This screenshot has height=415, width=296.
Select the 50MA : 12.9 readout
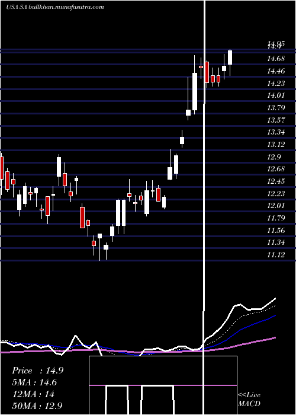(x=37, y=406)
